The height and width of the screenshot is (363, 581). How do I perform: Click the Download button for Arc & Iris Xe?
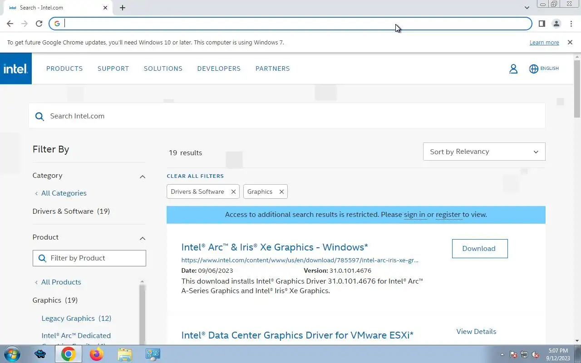coord(480,249)
